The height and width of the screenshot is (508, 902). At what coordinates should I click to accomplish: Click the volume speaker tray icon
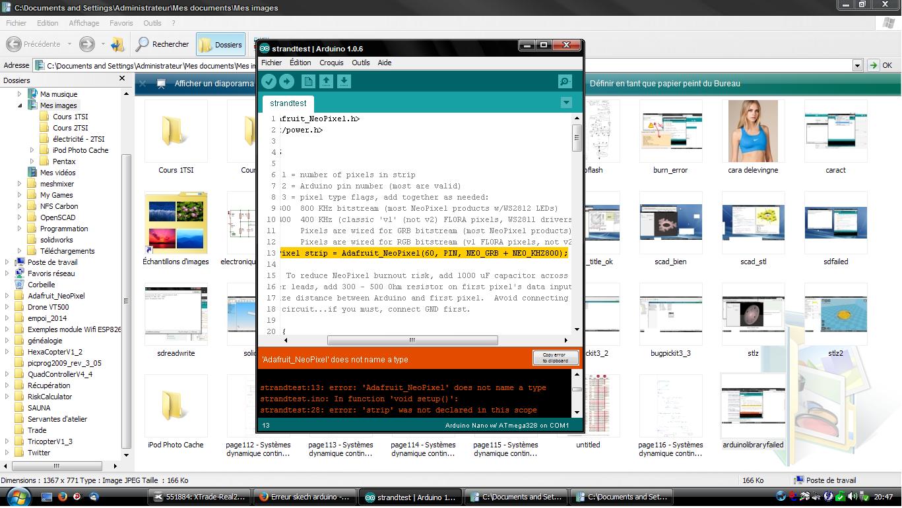click(x=852, y=497)
